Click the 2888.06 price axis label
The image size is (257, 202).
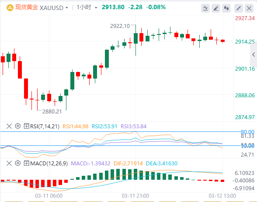(245, 96)
